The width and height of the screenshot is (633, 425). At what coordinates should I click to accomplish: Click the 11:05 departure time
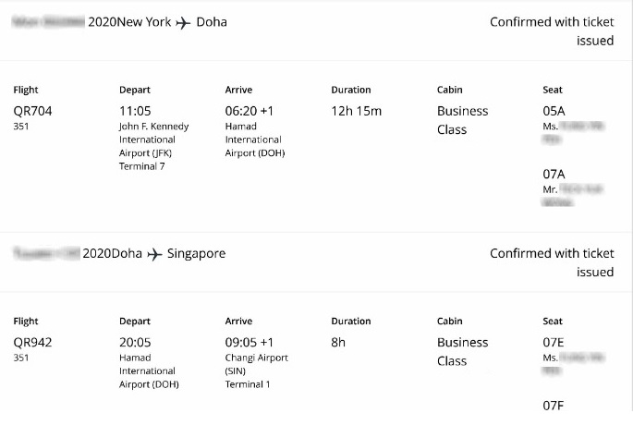tap(135, 111)
